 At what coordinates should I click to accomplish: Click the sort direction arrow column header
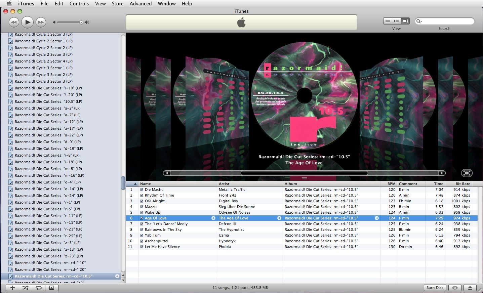coord(135,184)
